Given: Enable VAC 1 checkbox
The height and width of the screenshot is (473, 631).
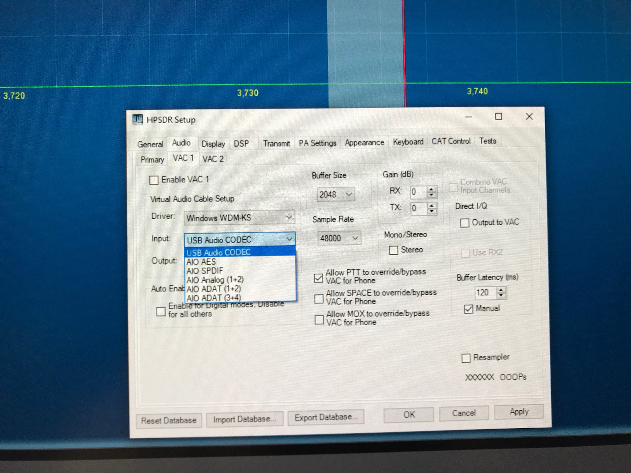Looking at the screenshot, I should tap(154, 180).
